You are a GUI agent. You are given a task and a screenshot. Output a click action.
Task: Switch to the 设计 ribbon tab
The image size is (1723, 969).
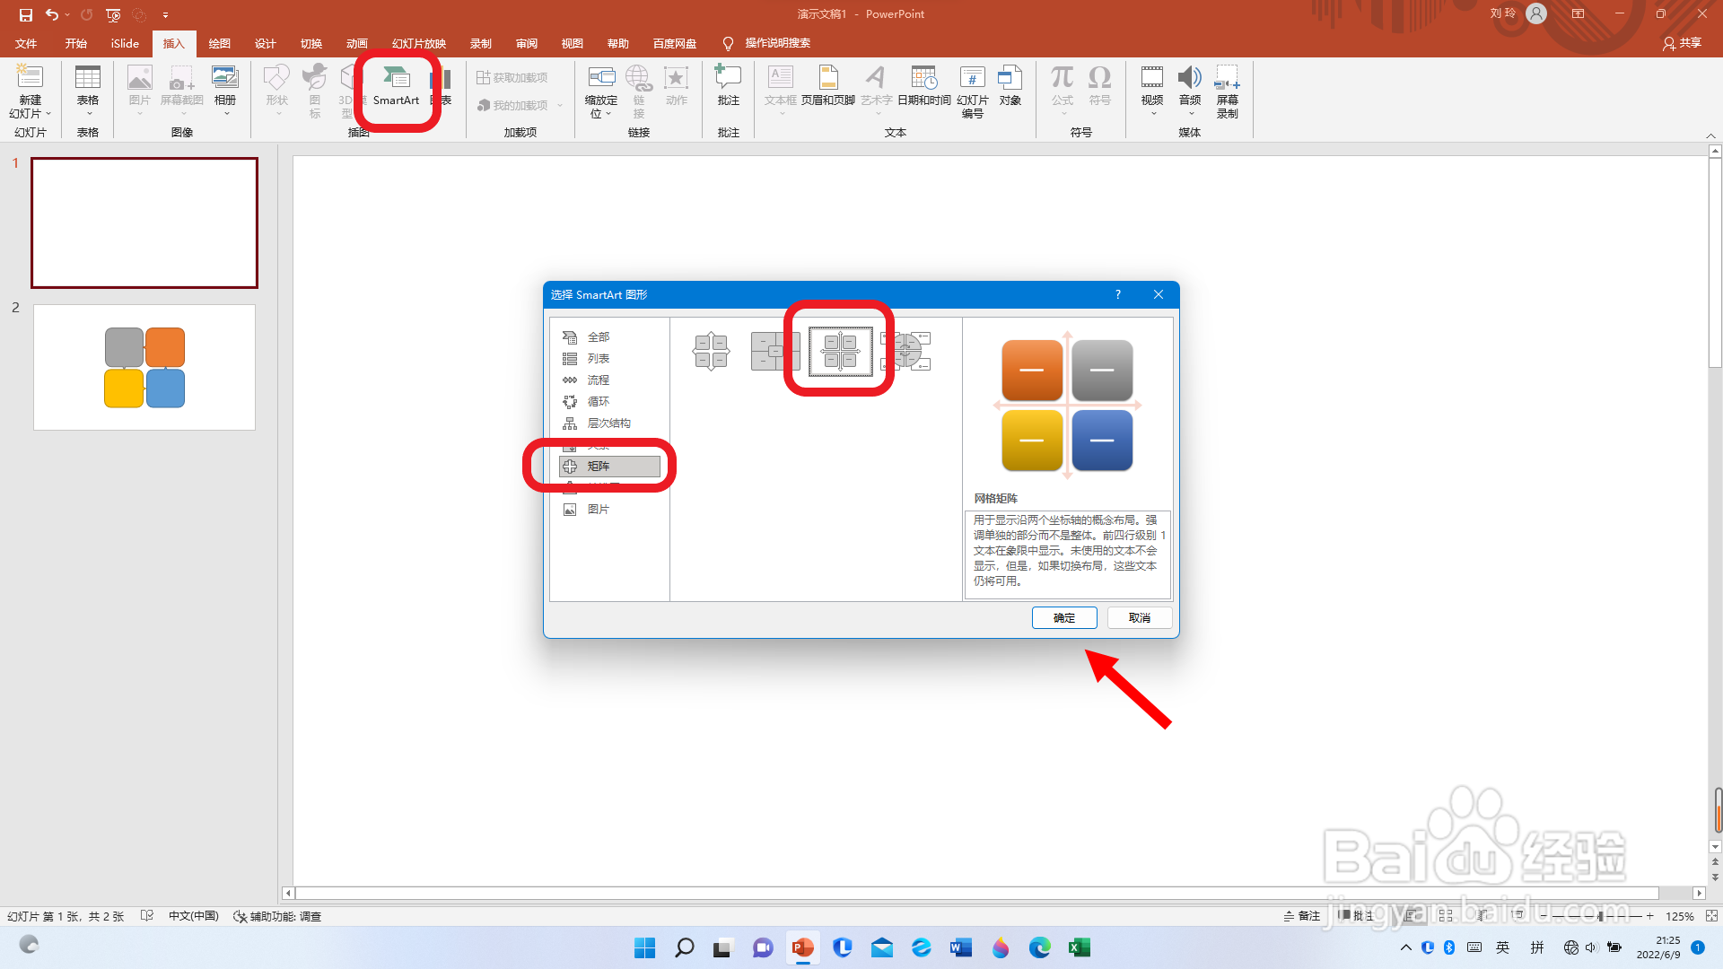265,43
